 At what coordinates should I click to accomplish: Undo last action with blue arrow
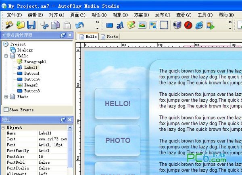79,25
